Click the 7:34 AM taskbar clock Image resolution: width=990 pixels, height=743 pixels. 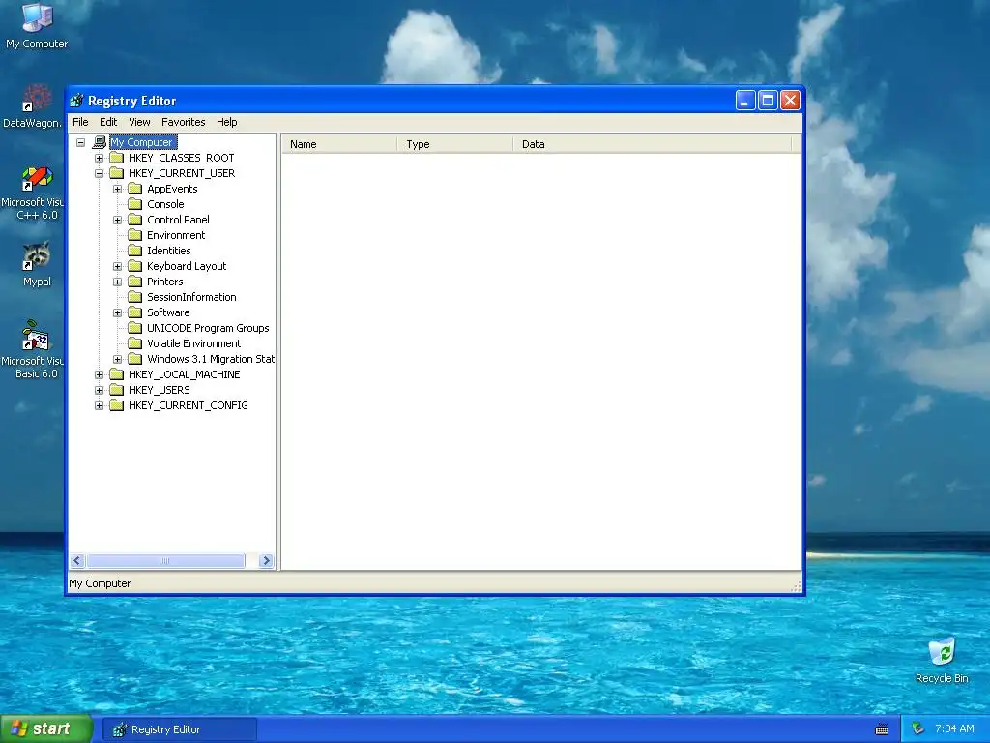click(954, 728)
